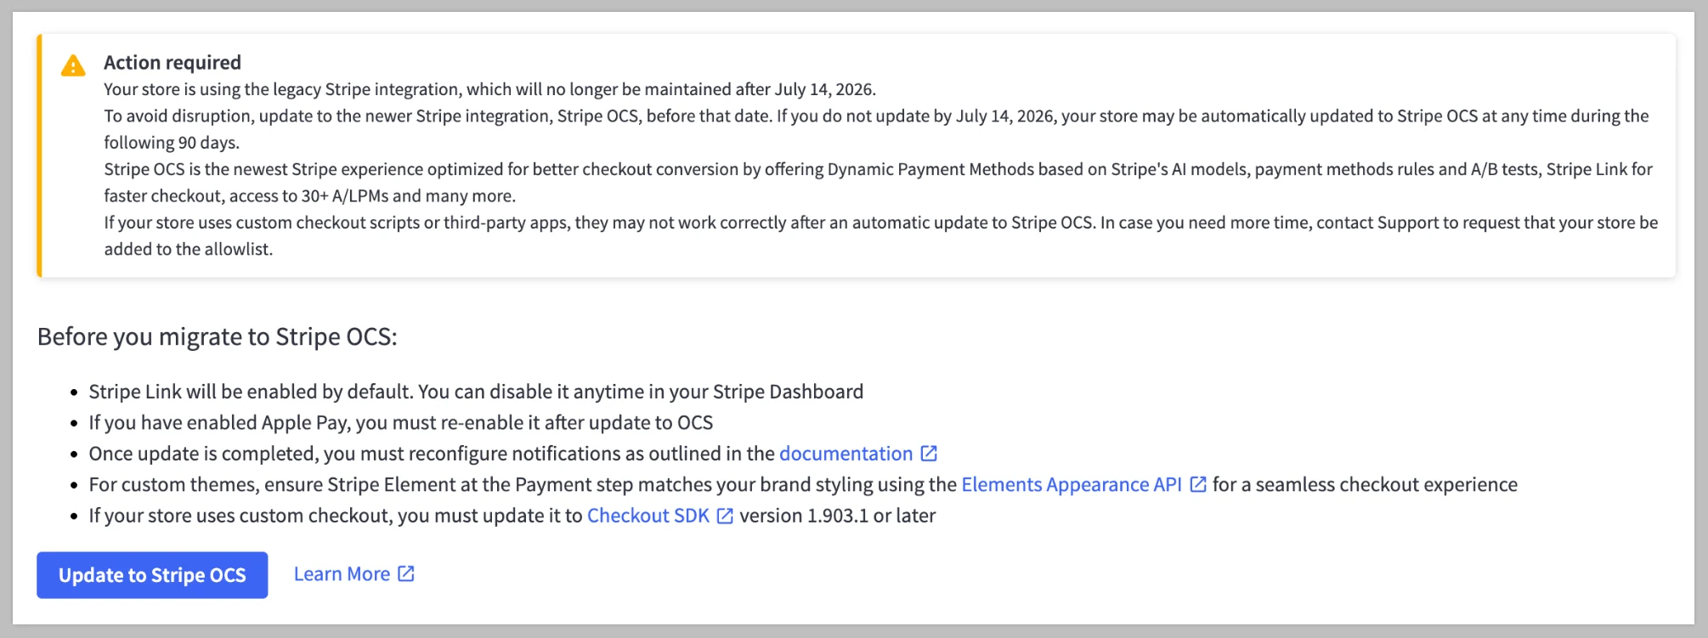Click 'for a seamless checkout experience' text
Image resolution: width=1708 pixels, height=638 pixels.
(1365, 484)
